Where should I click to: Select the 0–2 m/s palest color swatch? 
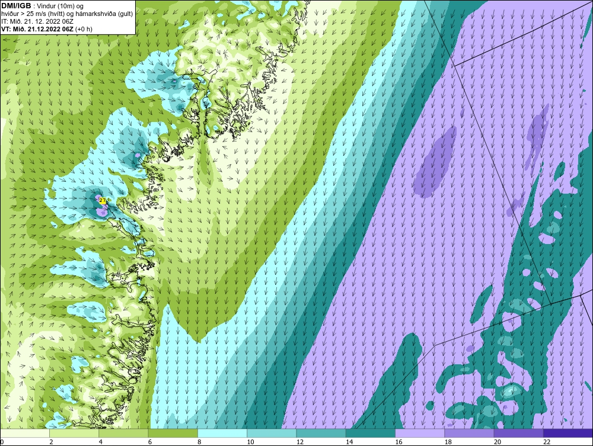[x=25, y=433]
